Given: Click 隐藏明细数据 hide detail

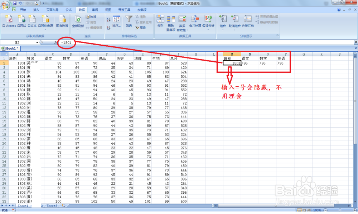Looking at the screenshot, I should click(x=267, y=22).
